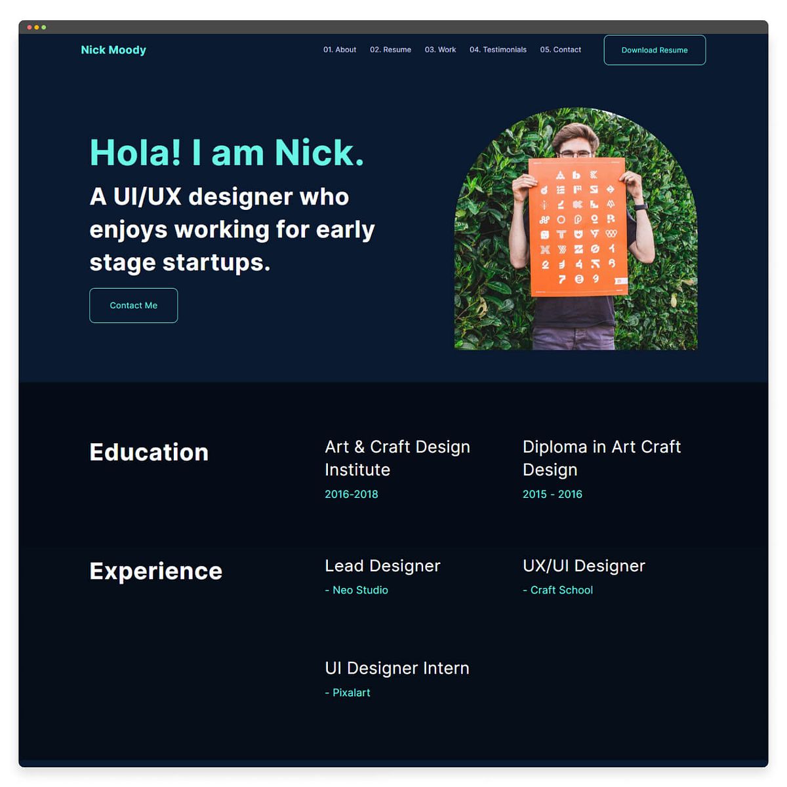Open the 01. About navigation item

pyautogui.click(x=339, y=49)
